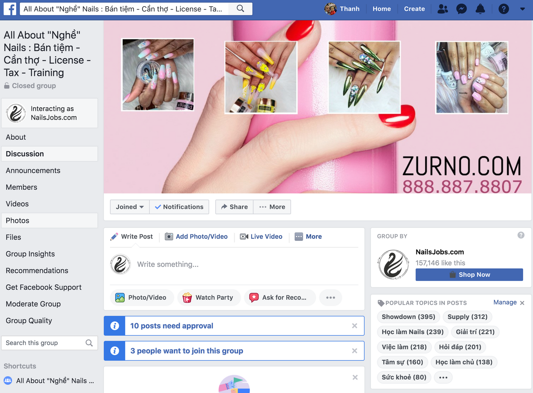Click the Share button

click(x=234, y=207)
